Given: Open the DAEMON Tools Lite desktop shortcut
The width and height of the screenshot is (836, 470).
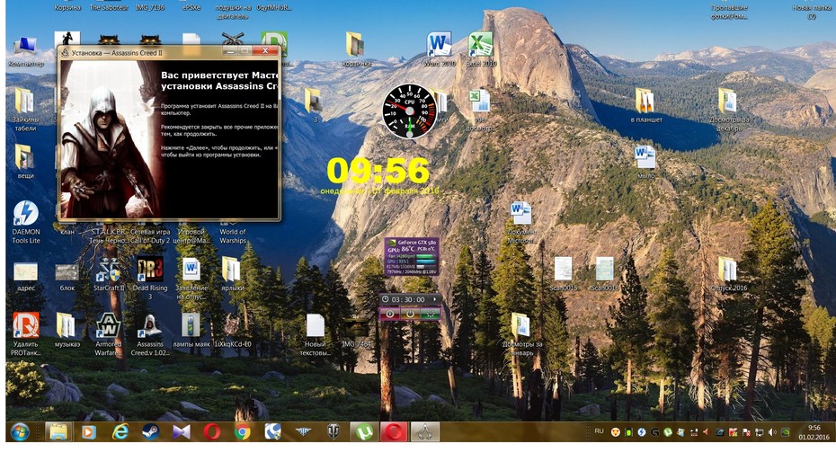Looking at the screenshot, I should (x=25, y=222).
